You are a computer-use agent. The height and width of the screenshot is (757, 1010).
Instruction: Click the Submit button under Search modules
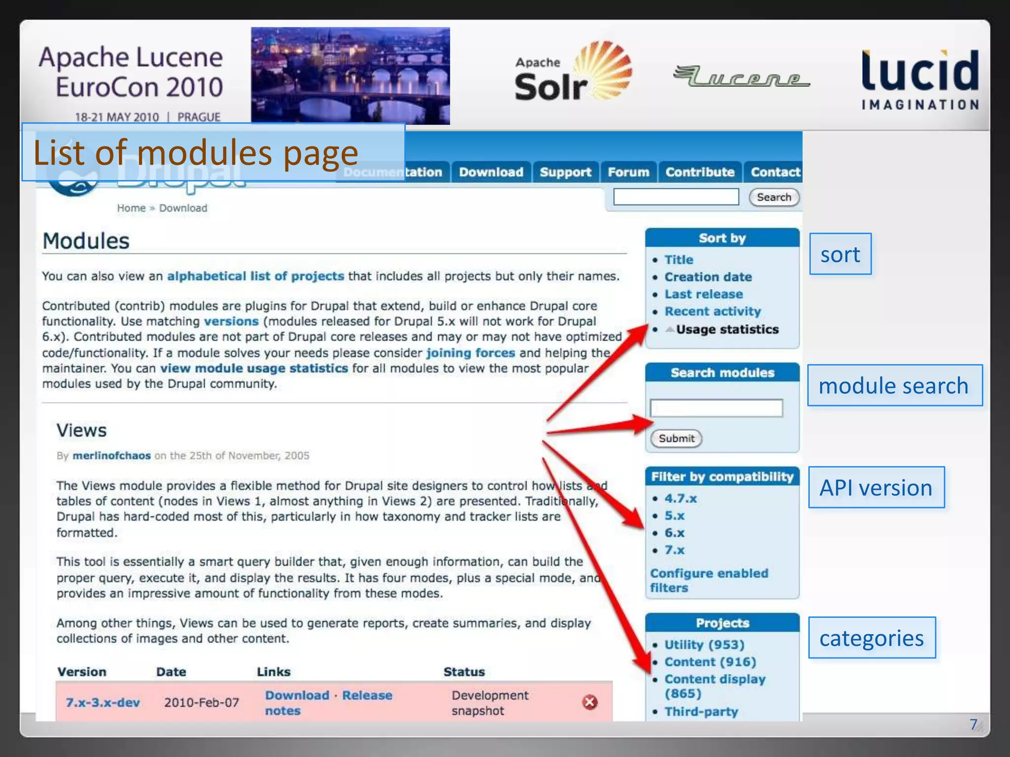676,438
